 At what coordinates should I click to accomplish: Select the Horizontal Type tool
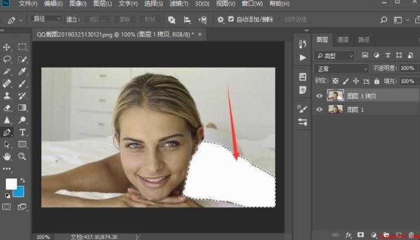[23, 132]
